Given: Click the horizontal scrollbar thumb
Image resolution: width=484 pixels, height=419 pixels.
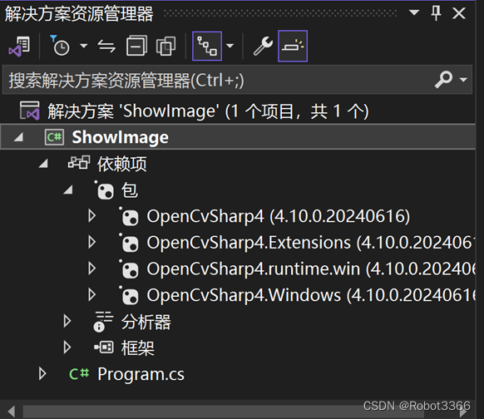Looking at the screenshot, I should click(224, 412).
